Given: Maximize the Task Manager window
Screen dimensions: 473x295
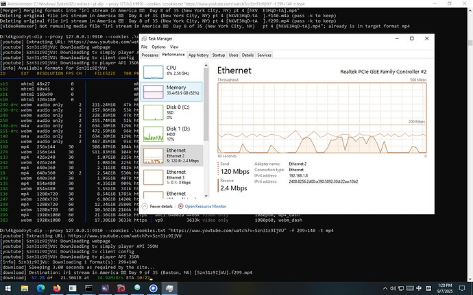Looking at the screenshot, I should pos(412,38).
